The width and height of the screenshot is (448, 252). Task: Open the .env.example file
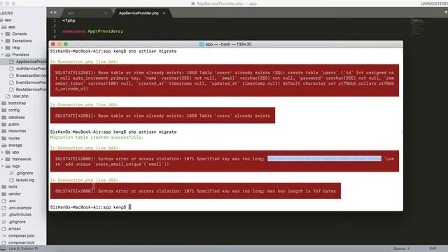pyautogui.click(x=20, y=208)
